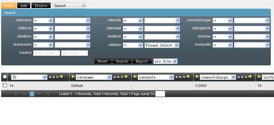274x125 pixels.
Task: Sort connectcharge column ascending with up arrow
Action: 239,77
